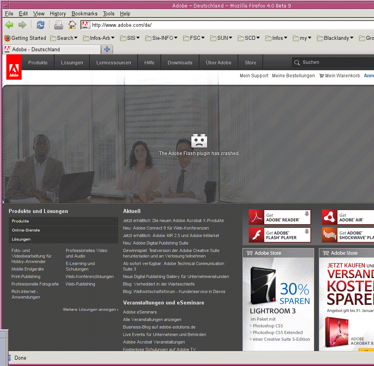Click the red Adobe logo

point(14,67)
